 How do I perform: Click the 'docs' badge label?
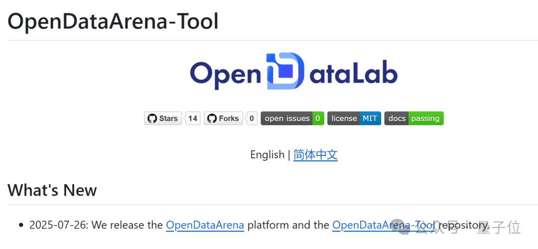397,119
